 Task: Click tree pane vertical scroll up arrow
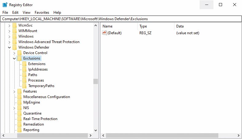tap(96, 25)
